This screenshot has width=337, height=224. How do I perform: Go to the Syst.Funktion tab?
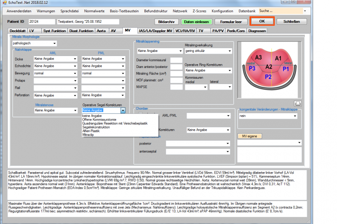pyautogui.click(x=54, y=31)
